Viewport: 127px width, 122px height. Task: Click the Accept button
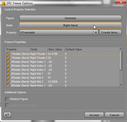point(94,115)
